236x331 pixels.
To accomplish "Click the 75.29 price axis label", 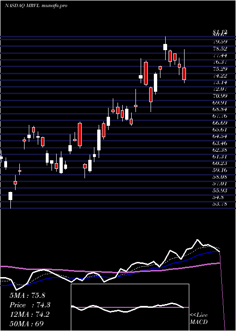I will pyautogui.click(x=220, y=69).
